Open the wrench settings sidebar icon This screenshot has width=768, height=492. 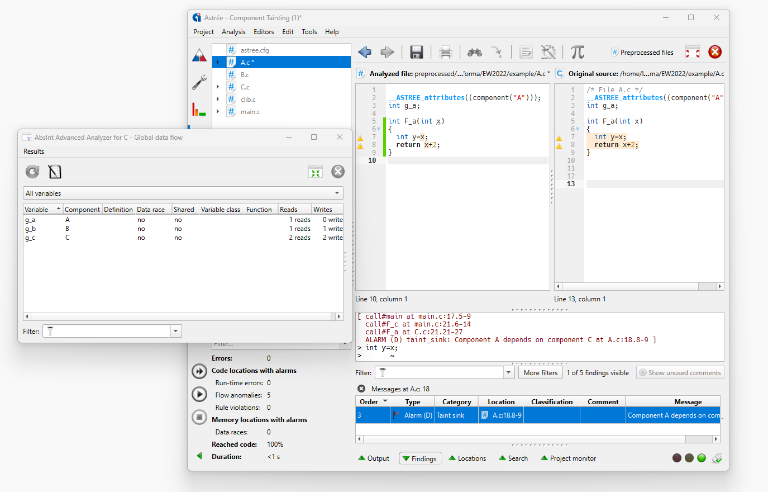(x=199, y=82)
